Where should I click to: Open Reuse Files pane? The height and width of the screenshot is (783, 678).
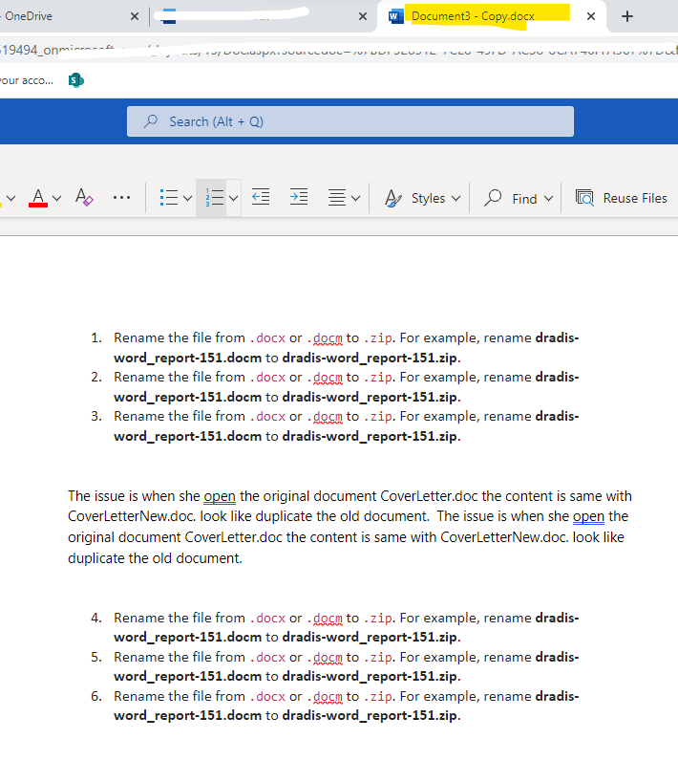click(621, 198)
